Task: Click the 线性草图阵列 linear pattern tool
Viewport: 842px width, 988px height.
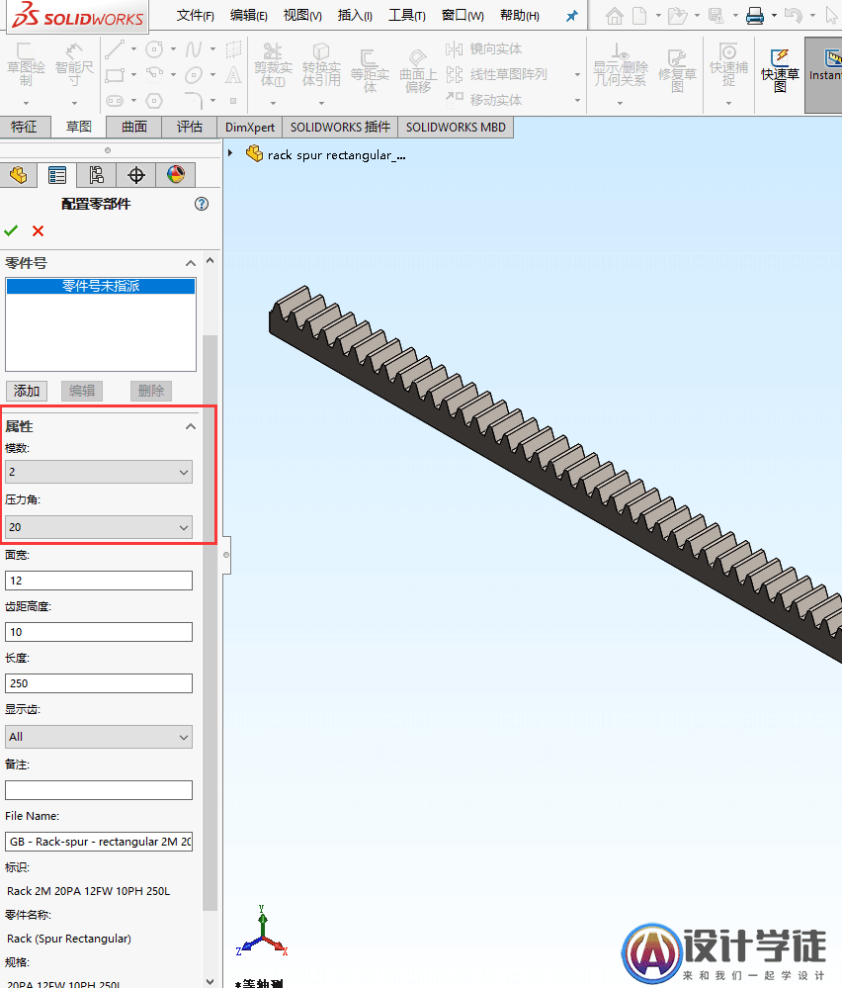Action: tap(496, 74)
